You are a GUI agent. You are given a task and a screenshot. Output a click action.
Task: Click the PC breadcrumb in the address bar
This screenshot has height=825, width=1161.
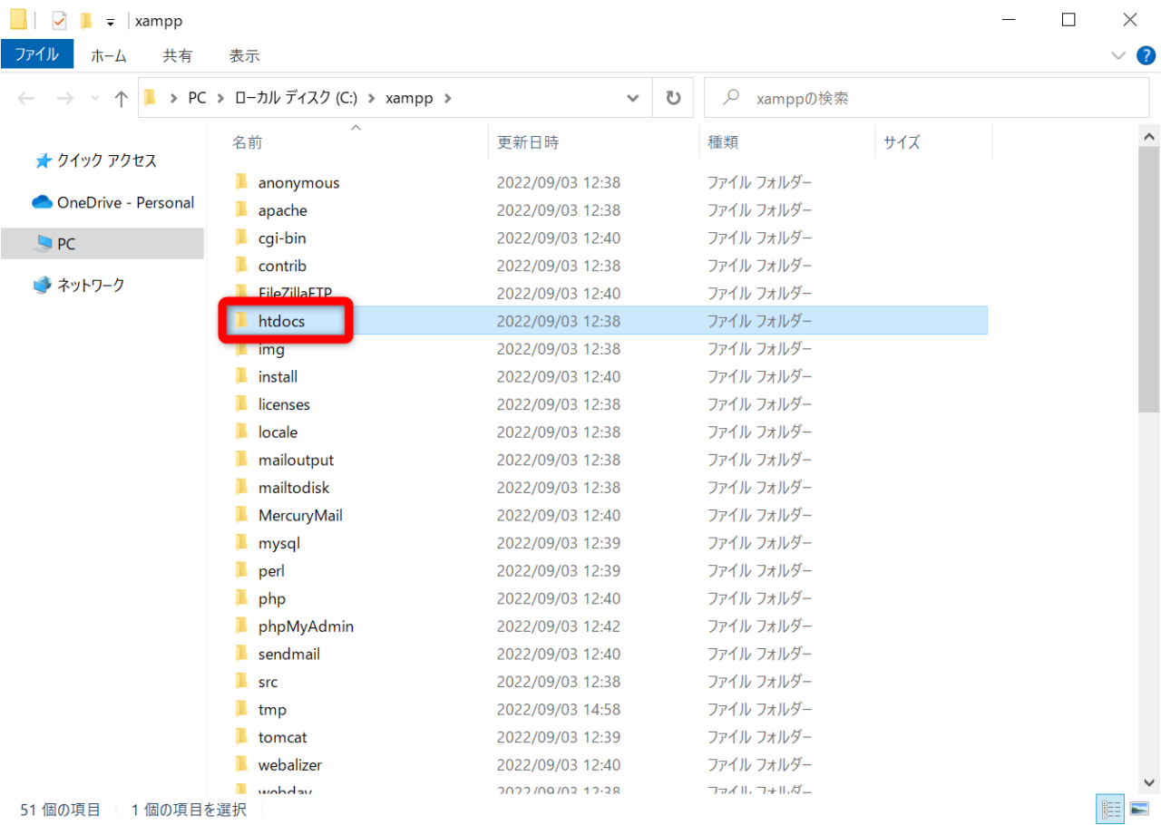click(196, 97)
